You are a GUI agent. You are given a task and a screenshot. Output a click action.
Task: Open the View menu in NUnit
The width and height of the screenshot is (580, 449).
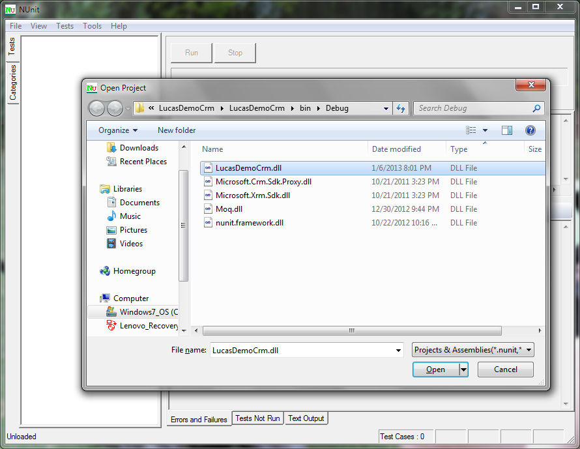point(38,26)
